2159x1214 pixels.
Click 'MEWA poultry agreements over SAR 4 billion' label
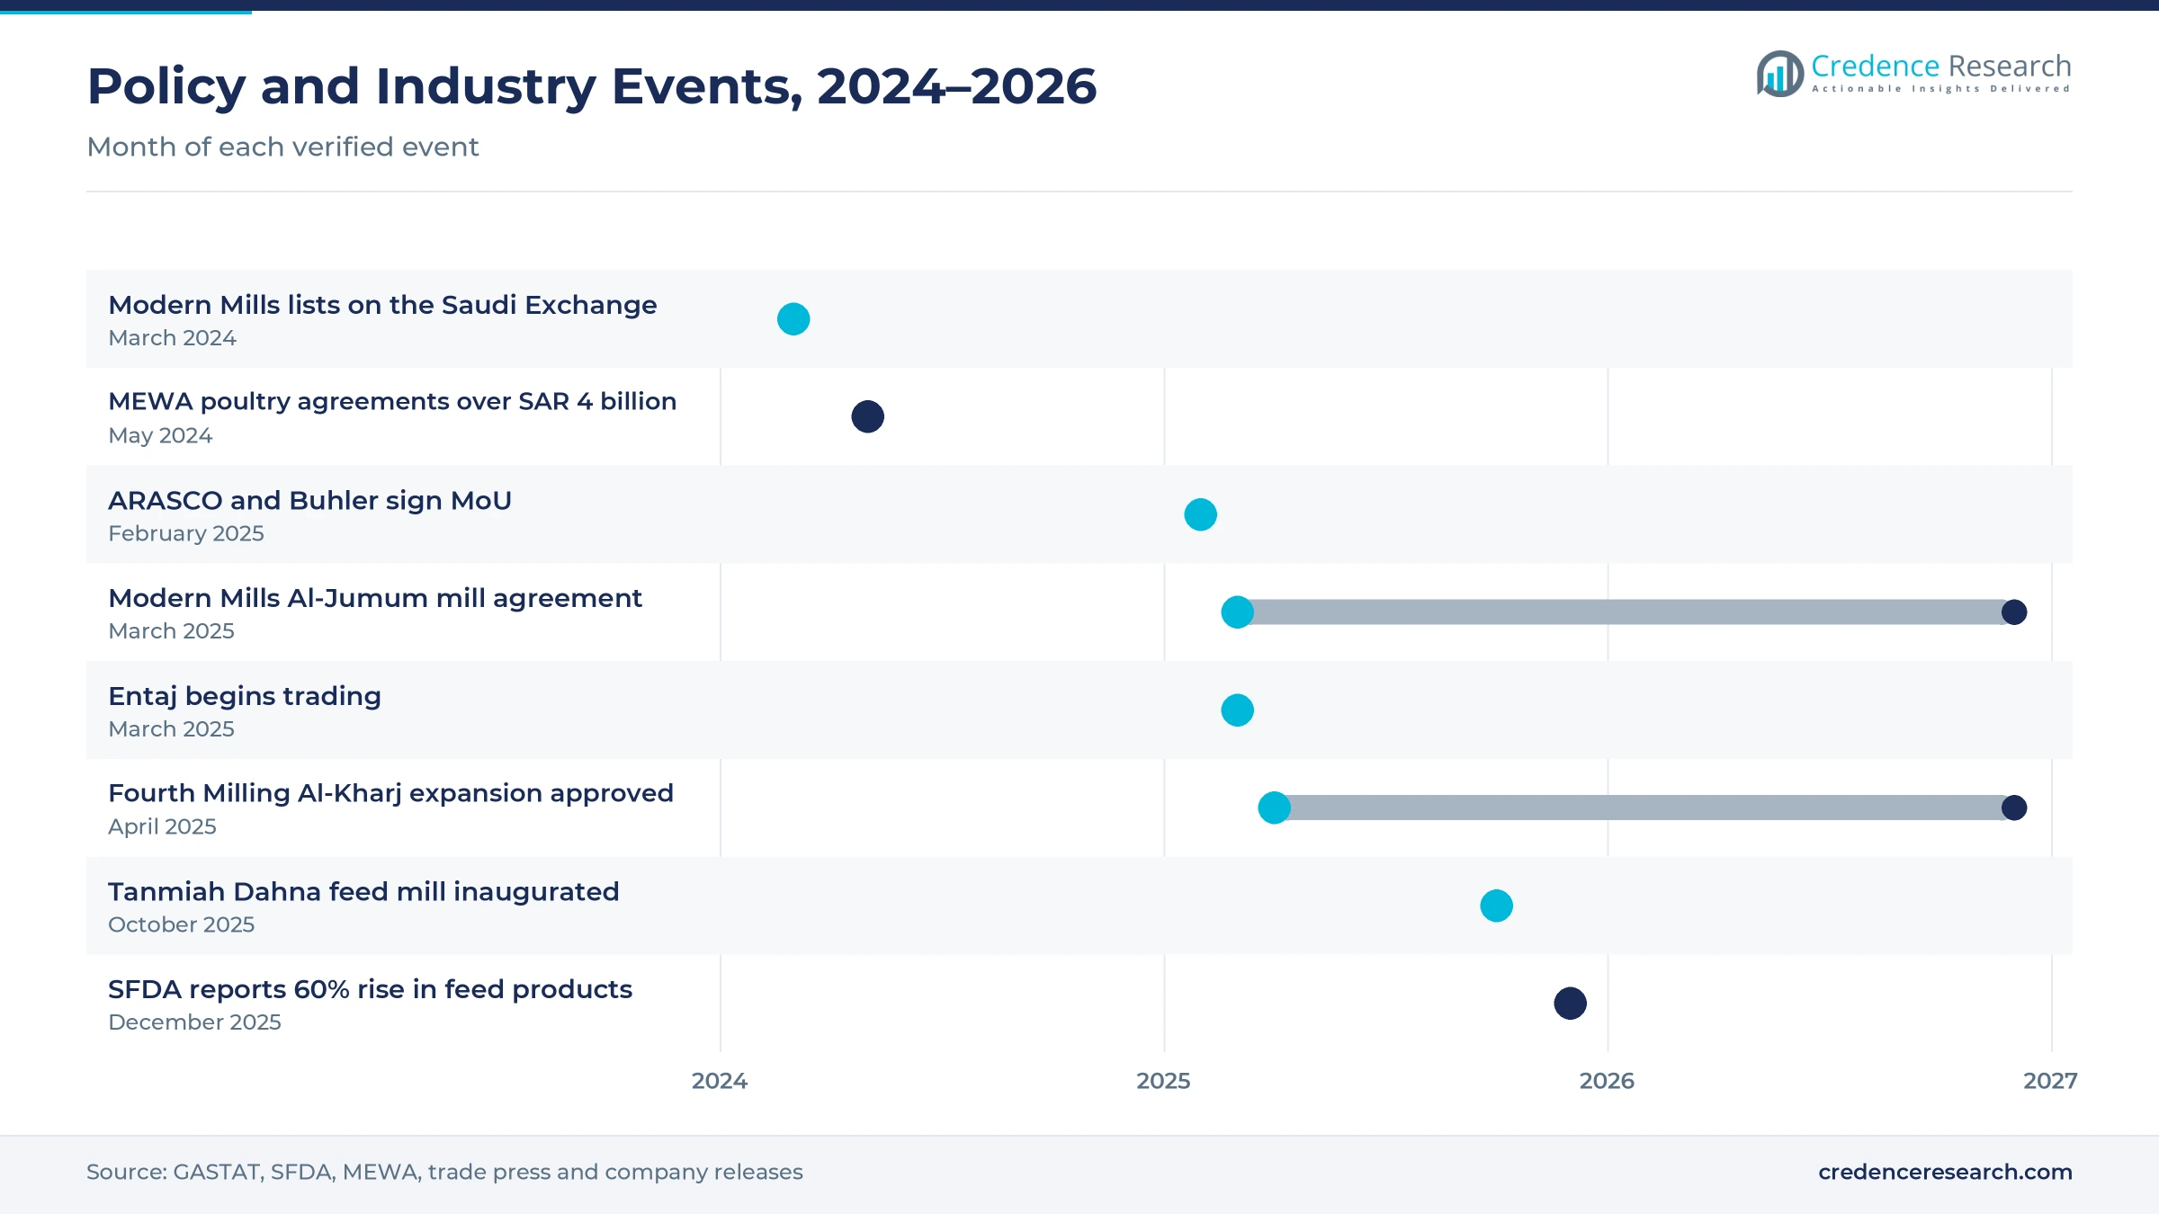click(x=392, y=401)
